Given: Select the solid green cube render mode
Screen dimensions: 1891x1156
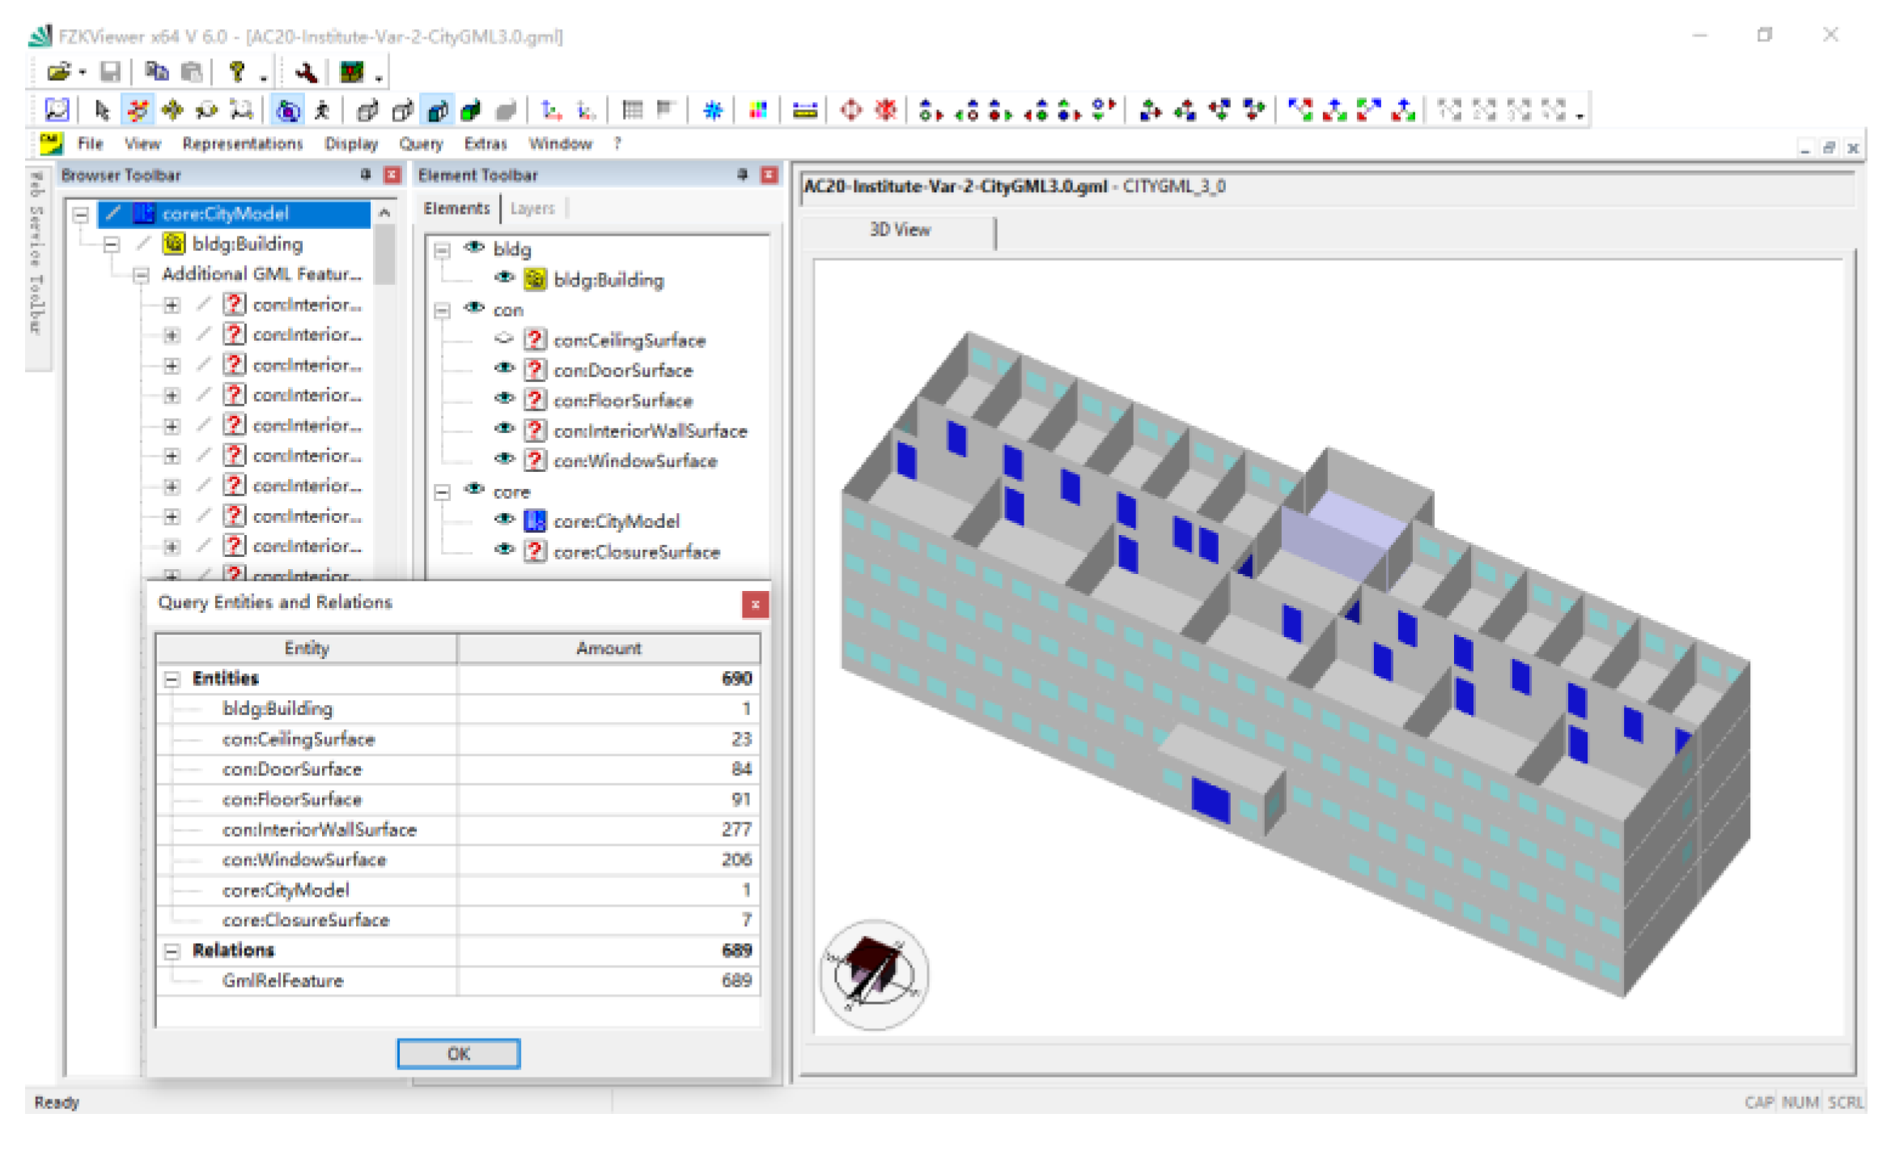Looking at the screenshot, I should coord(471,109).
